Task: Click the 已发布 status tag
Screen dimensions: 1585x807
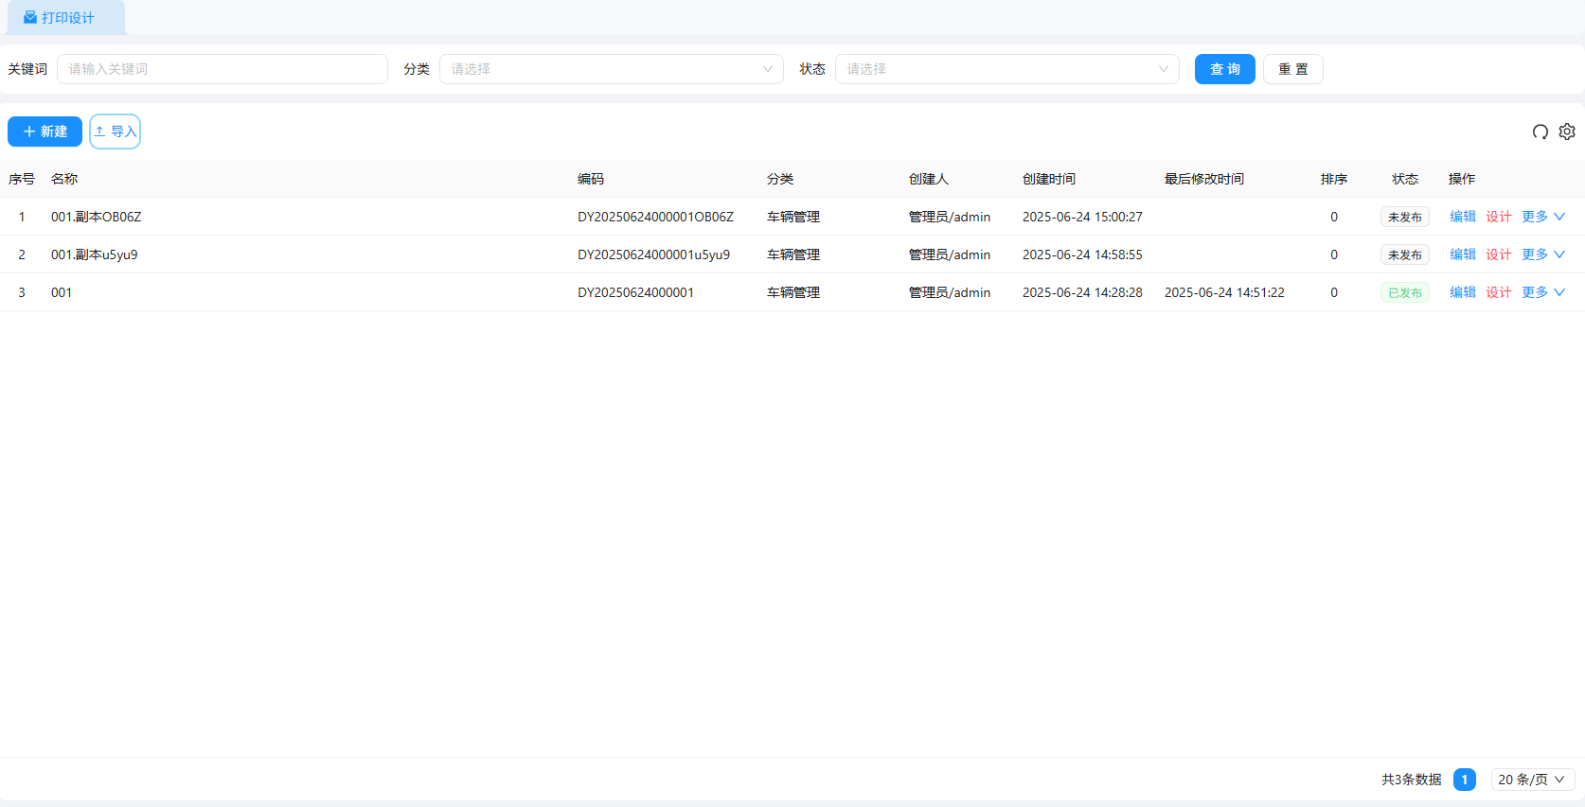Action: coord(1404,292)
